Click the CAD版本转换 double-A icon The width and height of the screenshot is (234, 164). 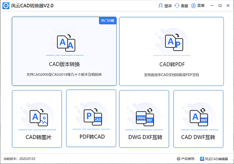65,43
